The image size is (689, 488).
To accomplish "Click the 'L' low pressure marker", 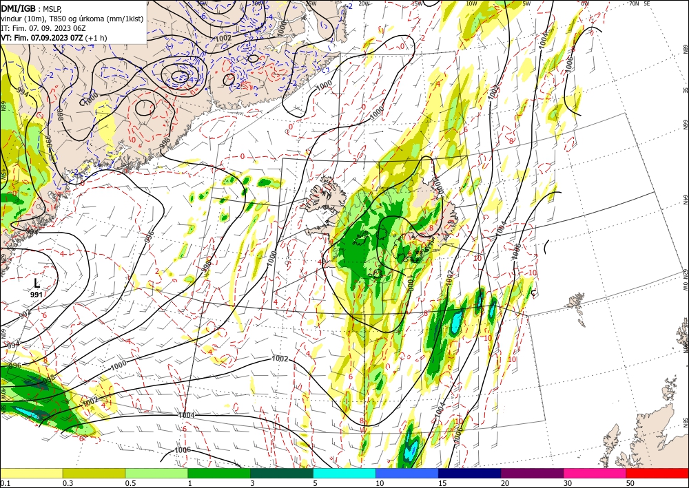I will [x=37, y=283].
